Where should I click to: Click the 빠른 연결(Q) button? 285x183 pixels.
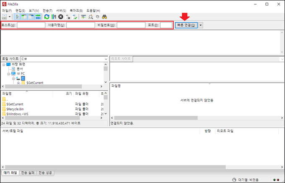click(187, 25)
